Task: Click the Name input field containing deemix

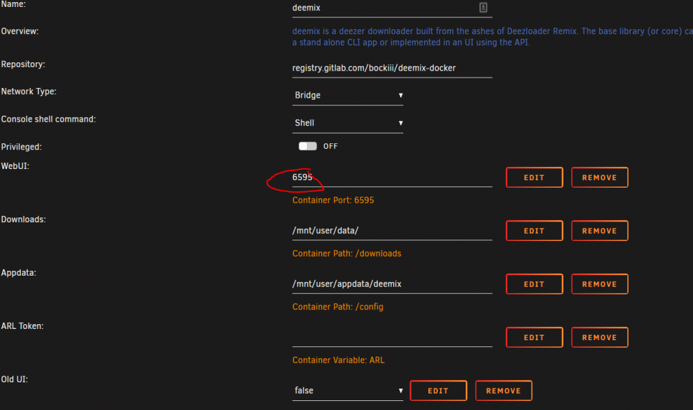Action: (392, 8)
